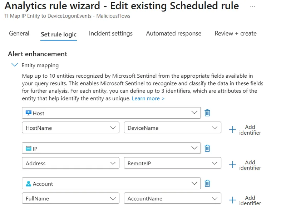Follow the Learn more link
The width and height of the screenshot is (286, 213).
tap(148, 98)
